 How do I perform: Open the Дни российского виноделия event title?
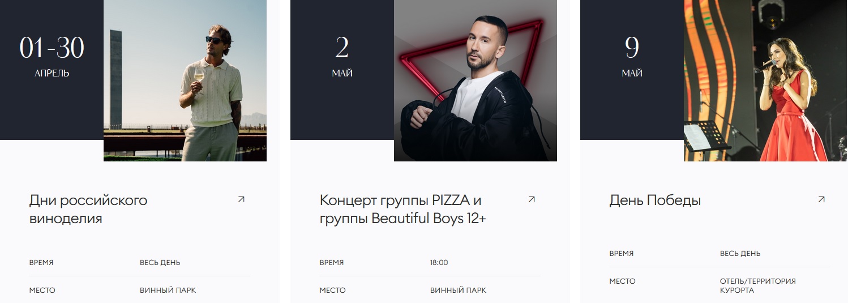[88, 209]
